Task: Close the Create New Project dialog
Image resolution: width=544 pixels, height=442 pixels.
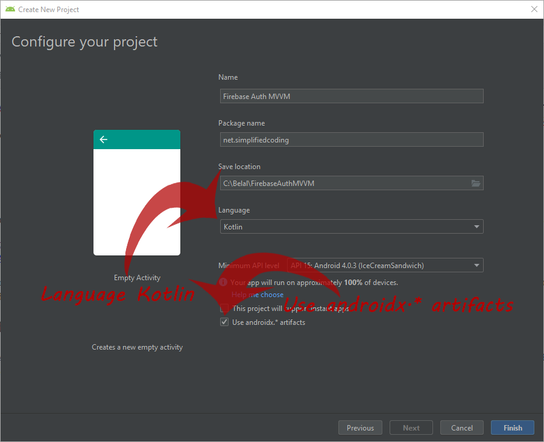Action: [x=534, y=9]
